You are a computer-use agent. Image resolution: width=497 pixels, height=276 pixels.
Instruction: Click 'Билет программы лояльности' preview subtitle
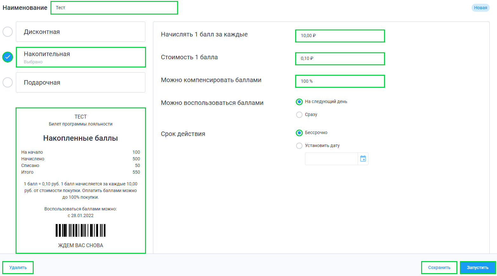81,124
